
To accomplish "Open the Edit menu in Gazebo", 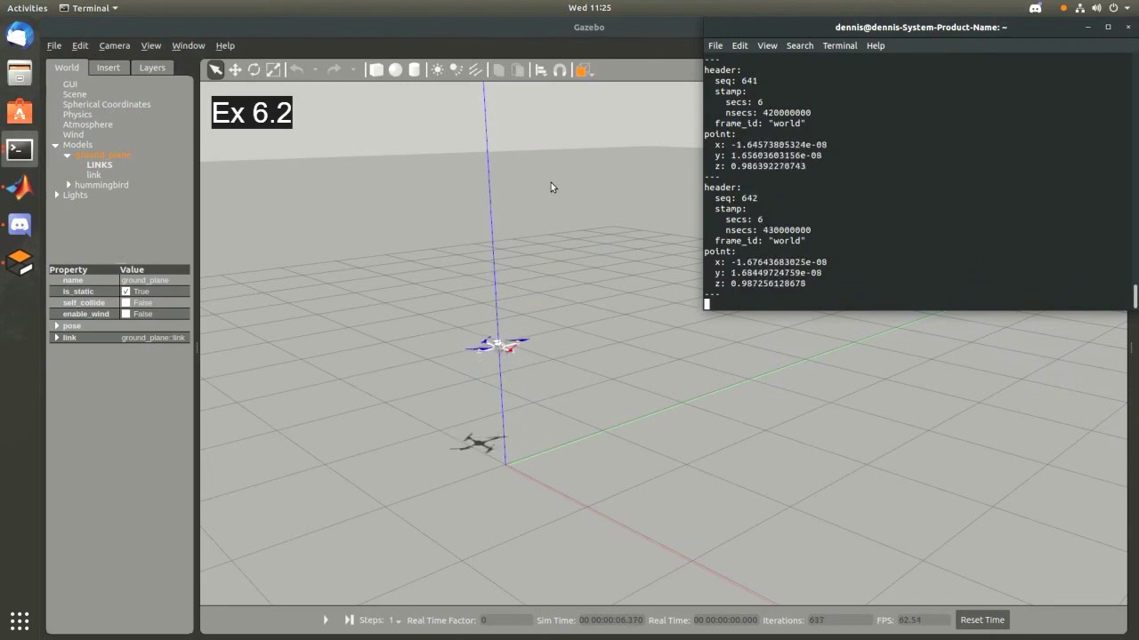I will [x=80, y=45].
